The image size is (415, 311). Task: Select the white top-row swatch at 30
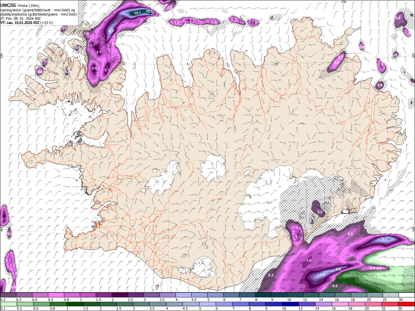(x=407, y=295)
